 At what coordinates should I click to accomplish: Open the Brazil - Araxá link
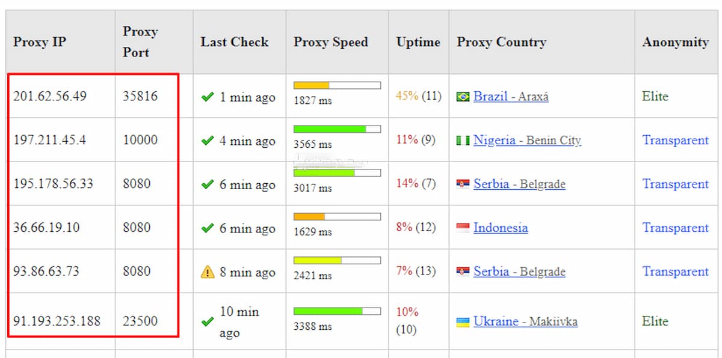(x=511, y=96)
